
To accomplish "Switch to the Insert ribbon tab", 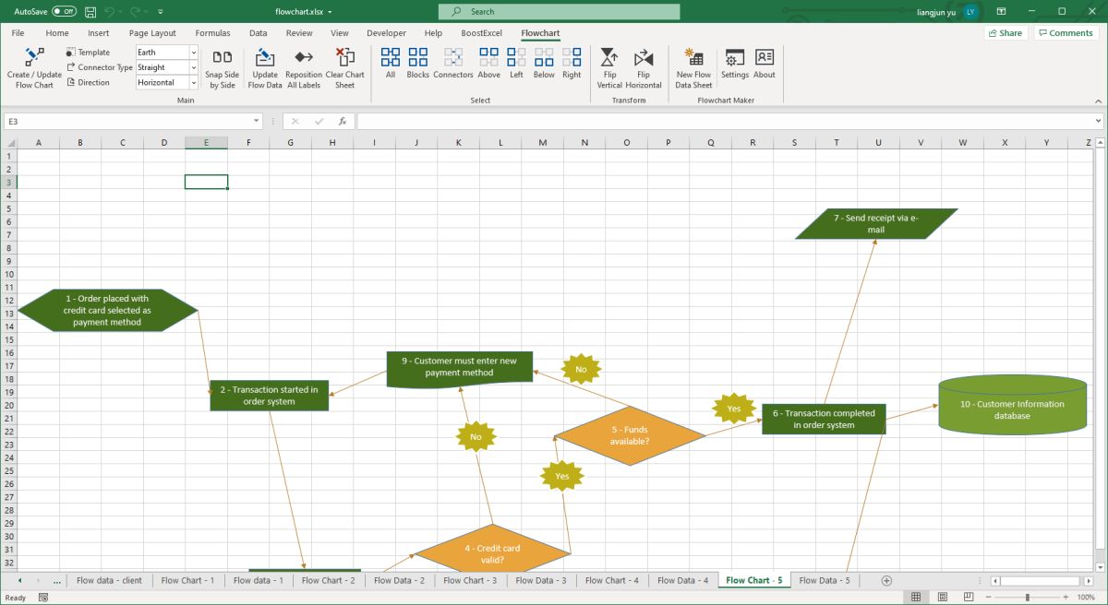I will [99, 33].
